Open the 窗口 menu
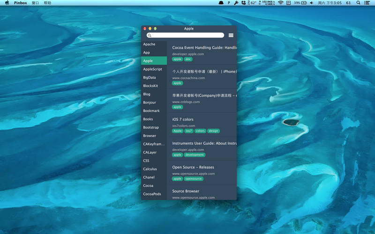This screenshot has width=375, height=234. click(35, 3)
